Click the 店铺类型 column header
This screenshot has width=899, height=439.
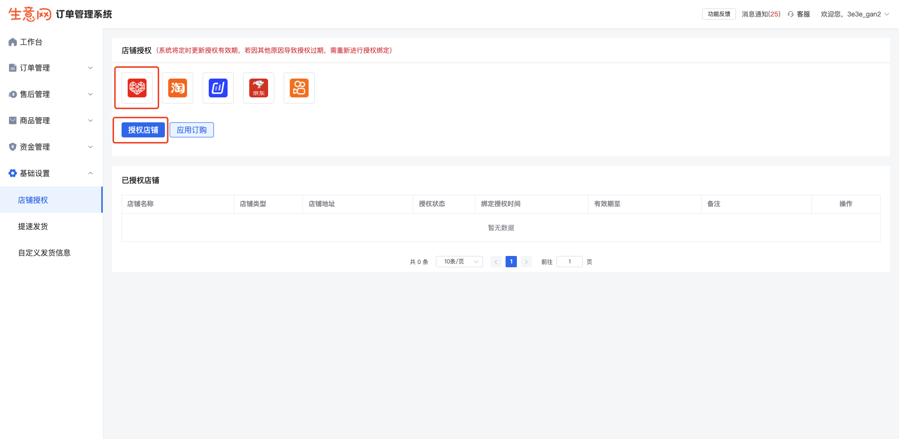tap(253, 204)
